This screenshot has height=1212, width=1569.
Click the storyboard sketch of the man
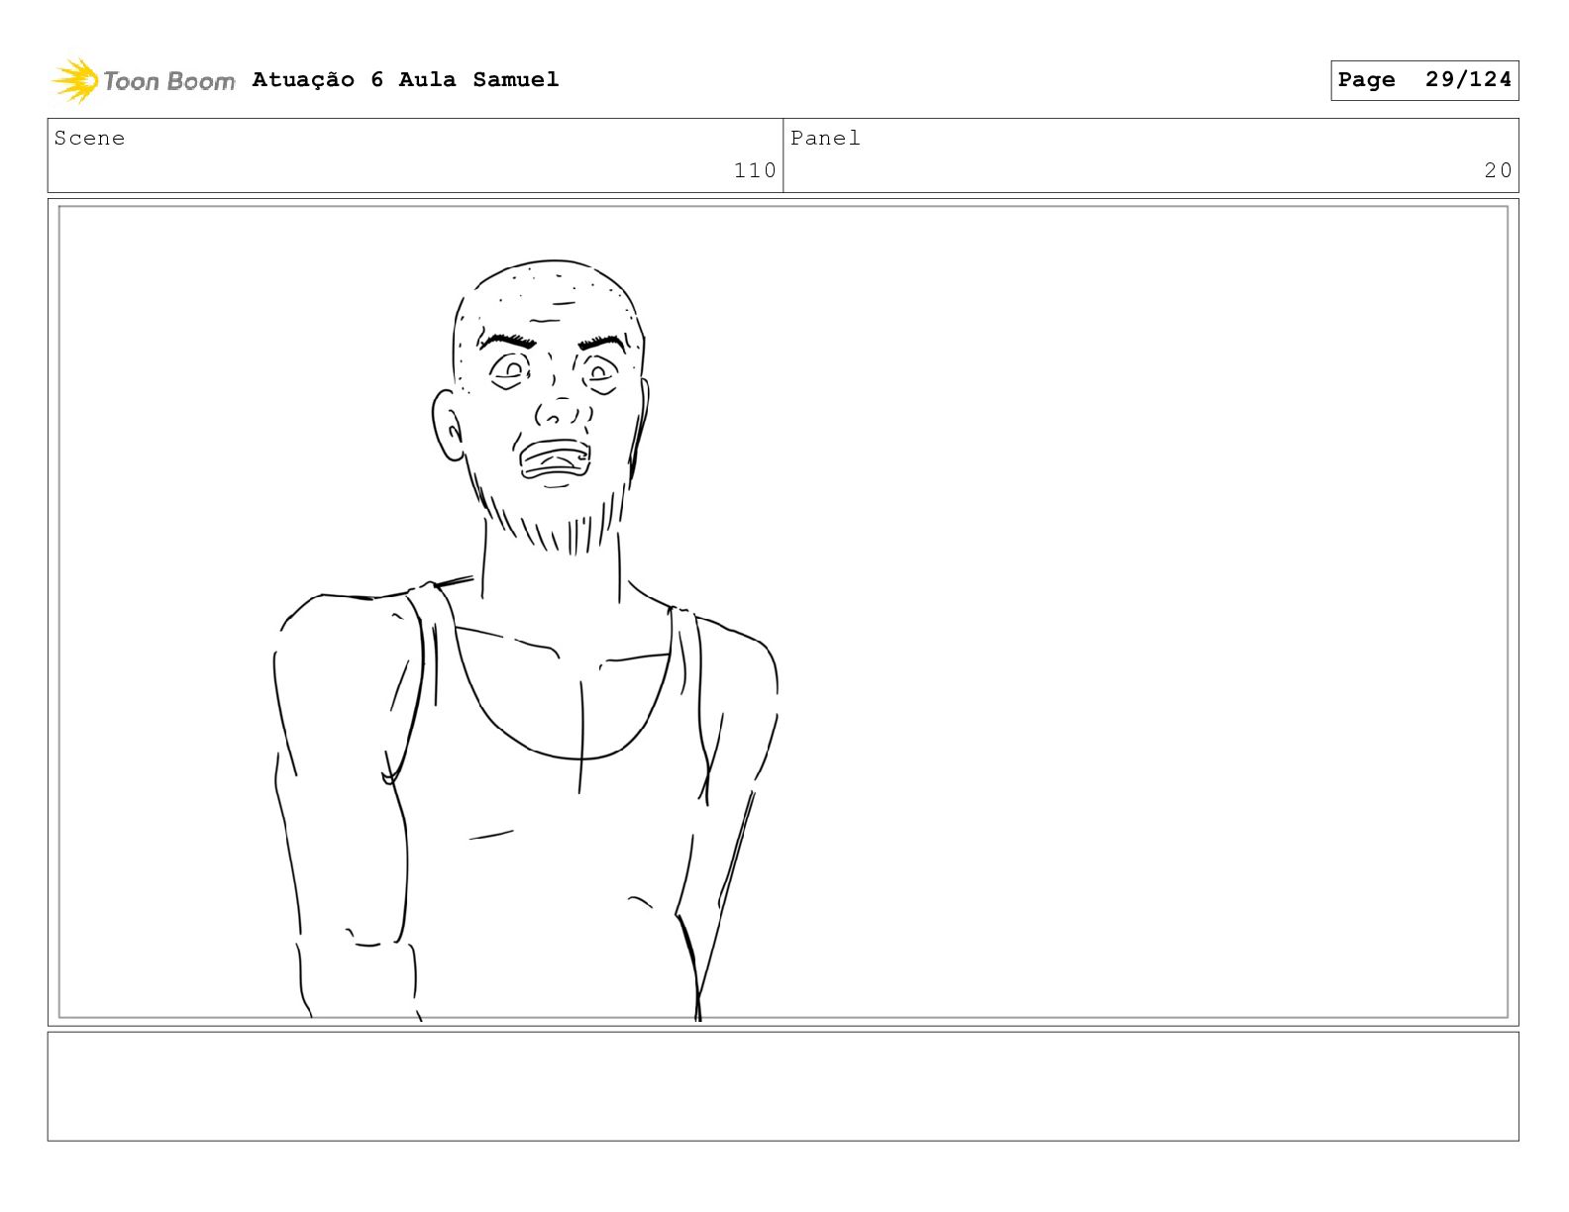526,641
